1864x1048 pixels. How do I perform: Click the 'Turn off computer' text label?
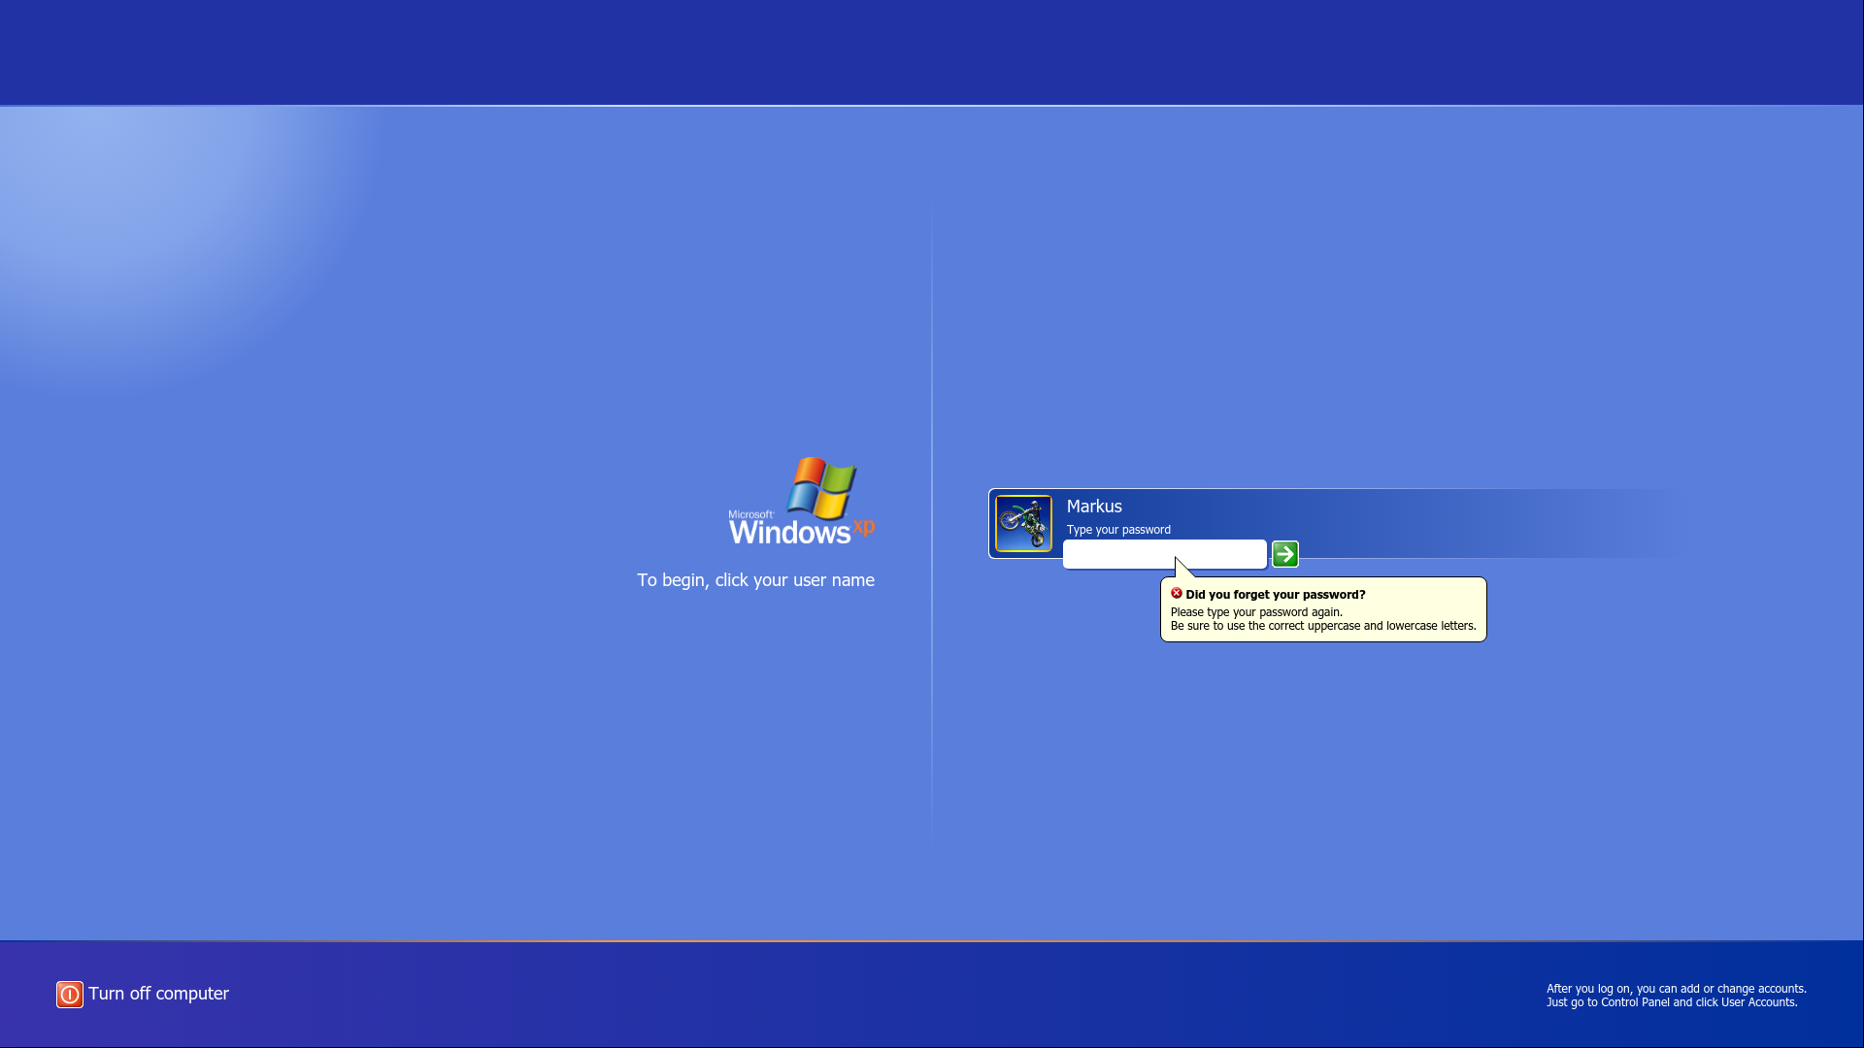pos(158,994)
